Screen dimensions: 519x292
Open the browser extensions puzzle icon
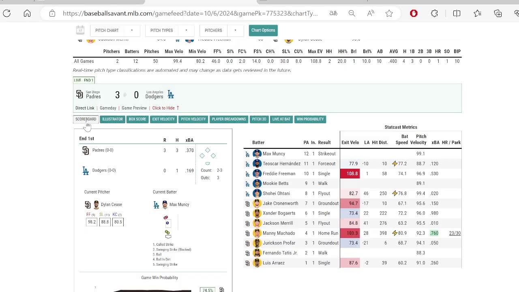435,13
